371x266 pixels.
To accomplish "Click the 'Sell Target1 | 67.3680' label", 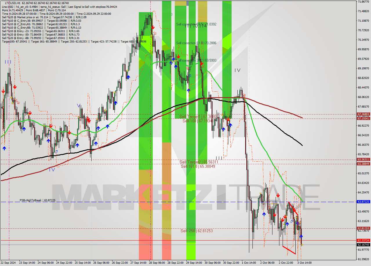I will (198, 117).
